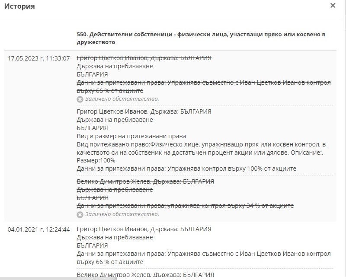Click Заличено обстоятелство text below the 66 % entry

(x=122, y=99)
